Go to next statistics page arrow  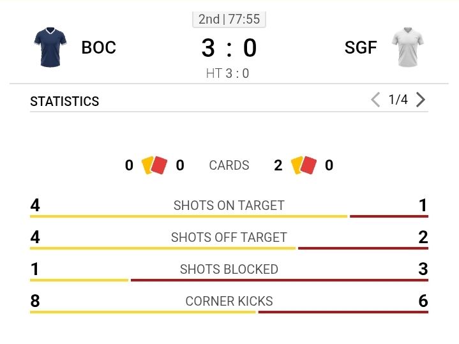[420, 100]
